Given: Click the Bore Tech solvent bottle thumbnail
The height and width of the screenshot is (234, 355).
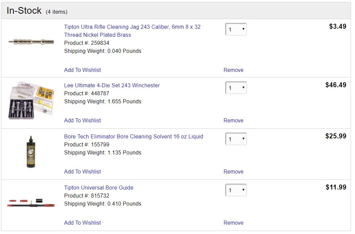Looking at the screenshot, I should click(x=31, y=152).
